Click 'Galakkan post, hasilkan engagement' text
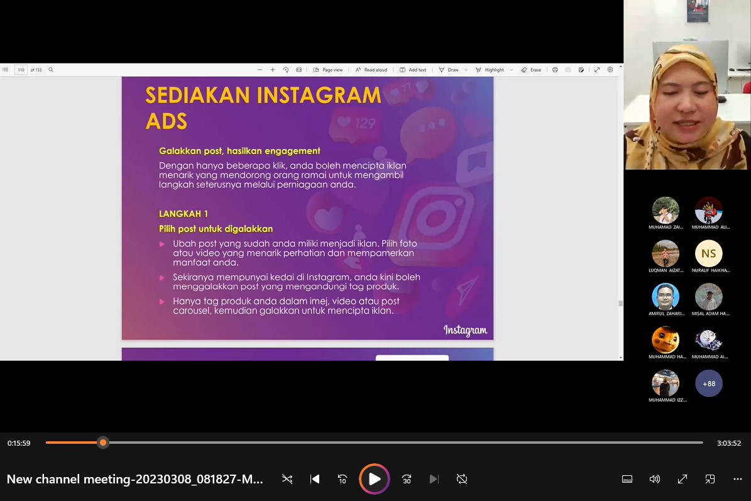The width and height of the screenshot is (751, 501). click(x=239, y=151)
